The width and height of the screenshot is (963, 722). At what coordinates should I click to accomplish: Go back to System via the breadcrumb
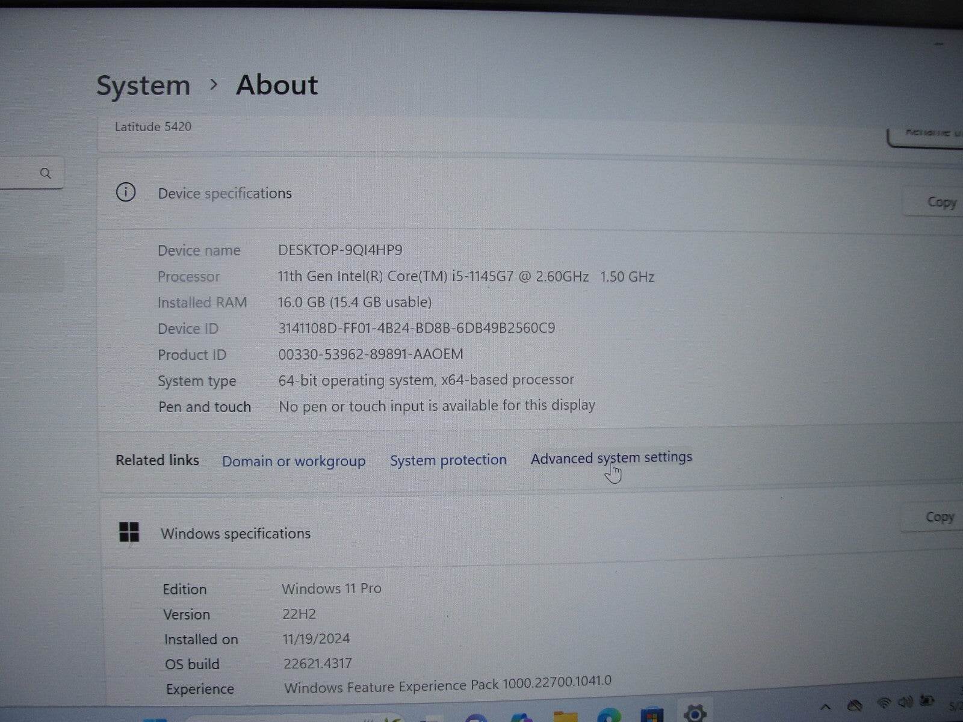[143, 85]
